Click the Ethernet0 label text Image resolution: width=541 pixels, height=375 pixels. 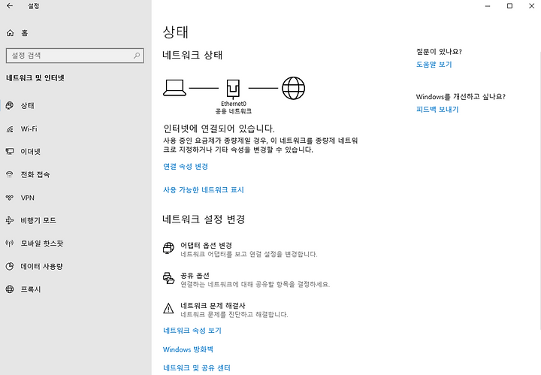234,104
